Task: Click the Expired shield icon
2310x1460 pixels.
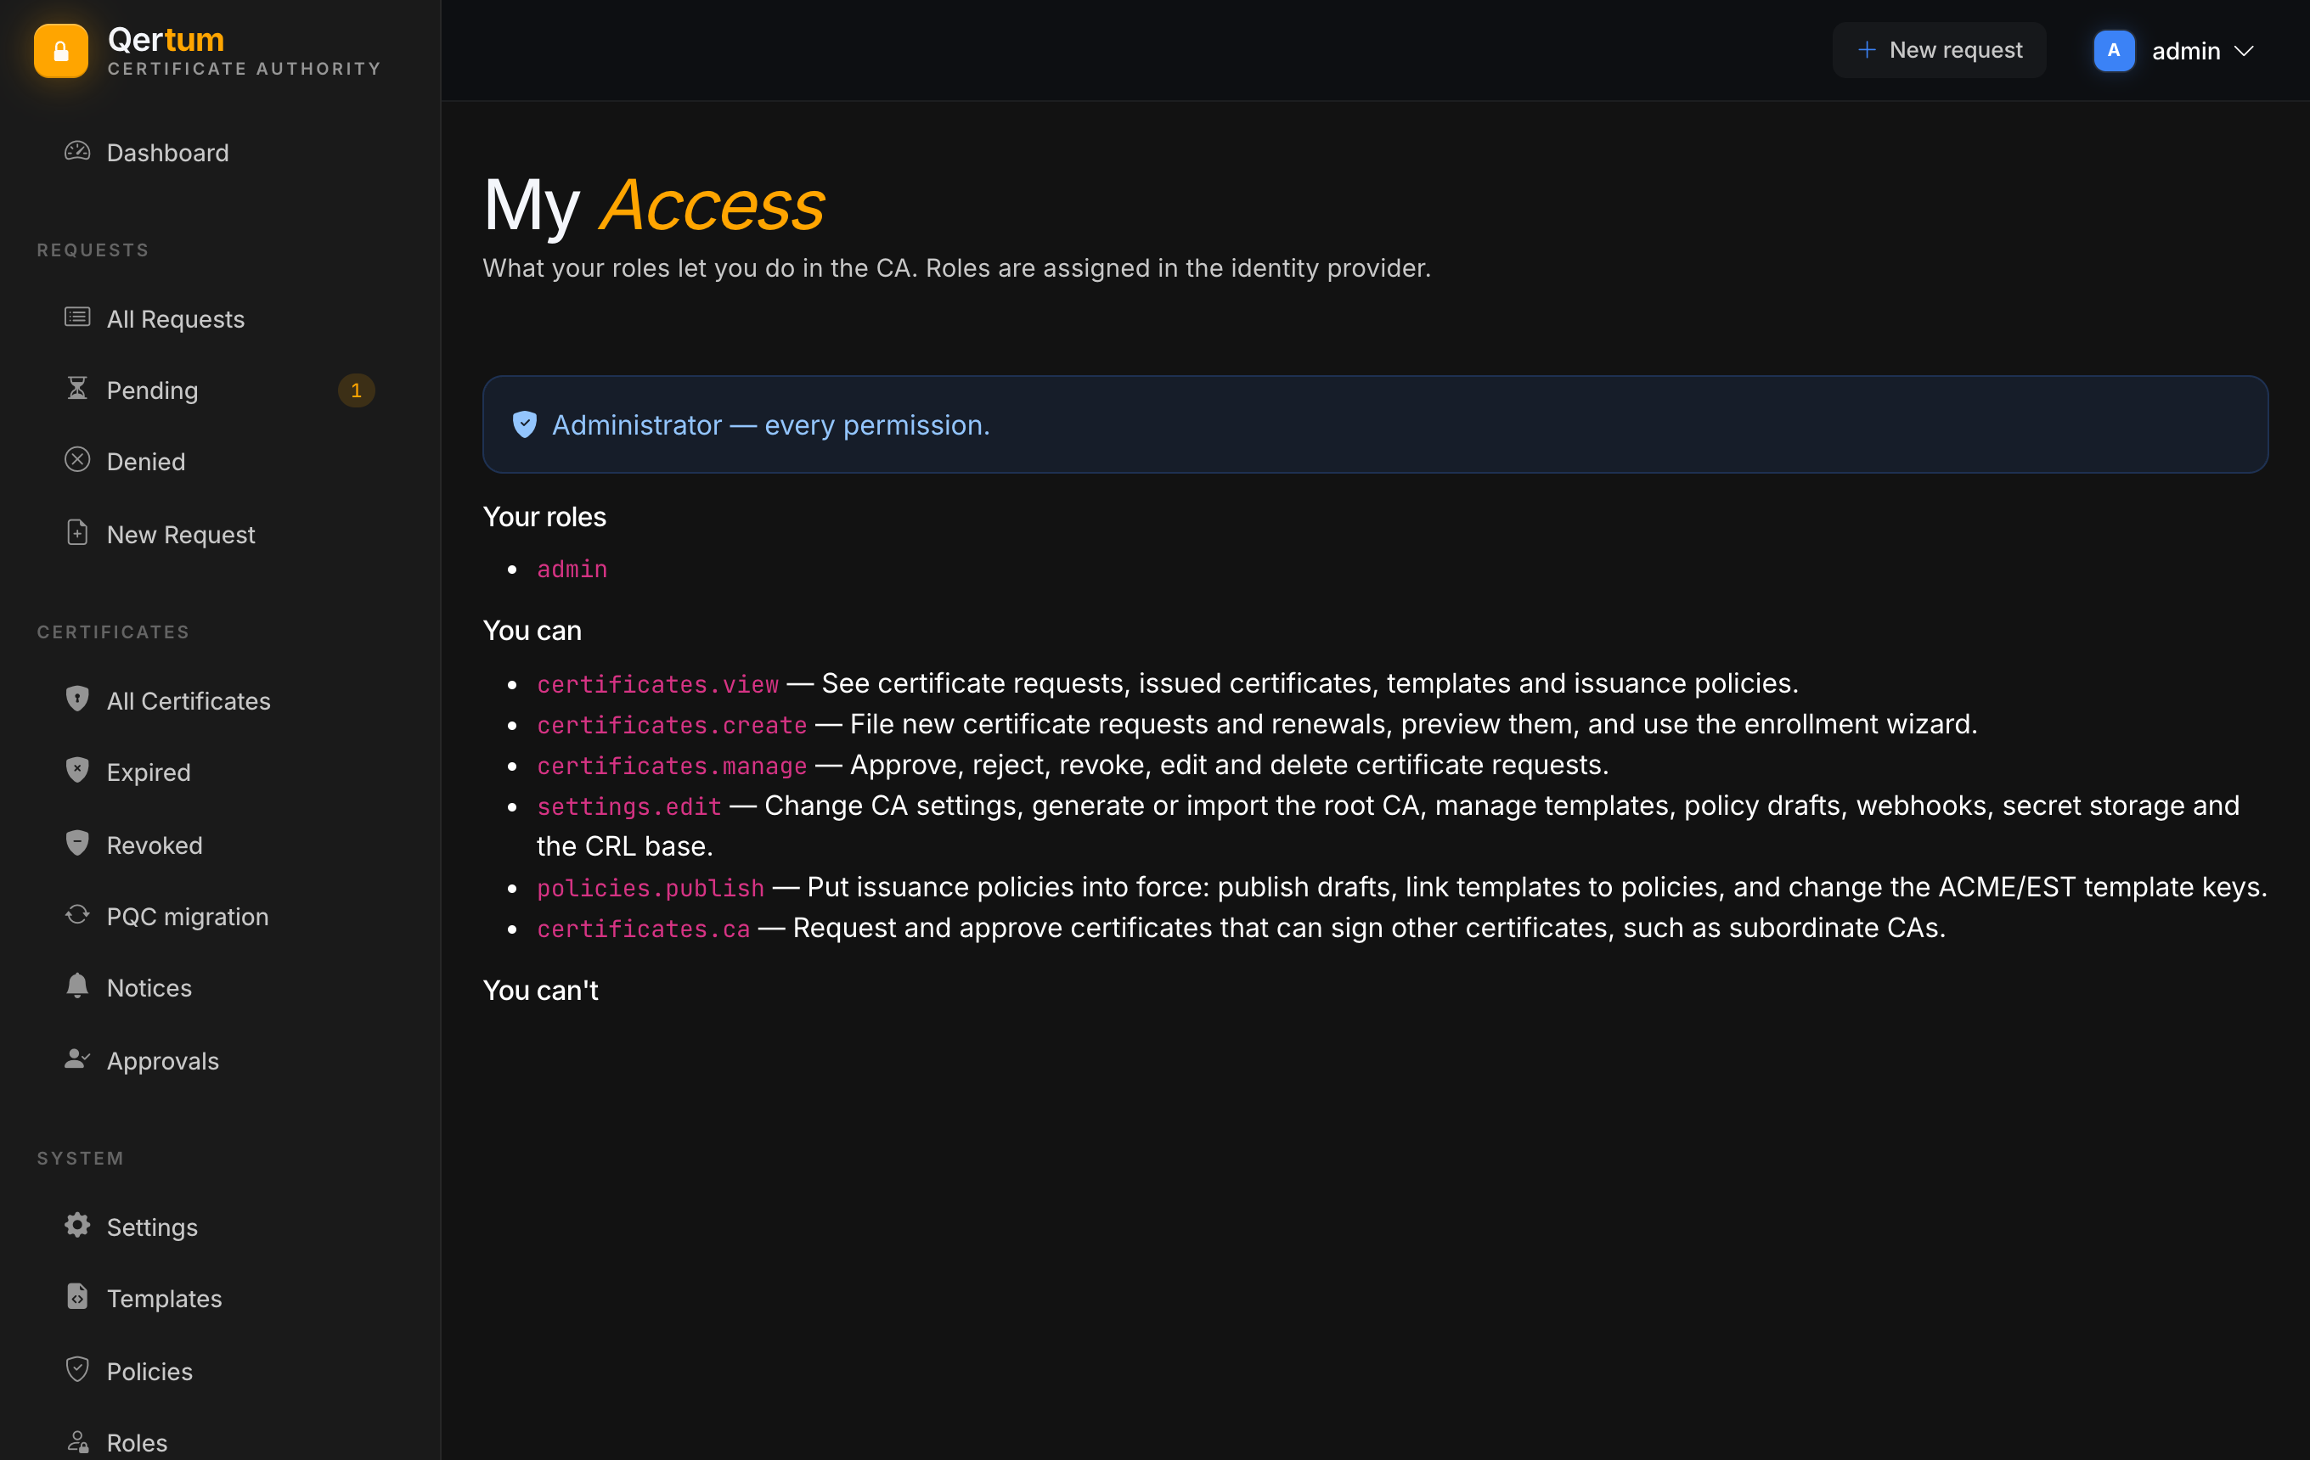Action: [76, 771]
